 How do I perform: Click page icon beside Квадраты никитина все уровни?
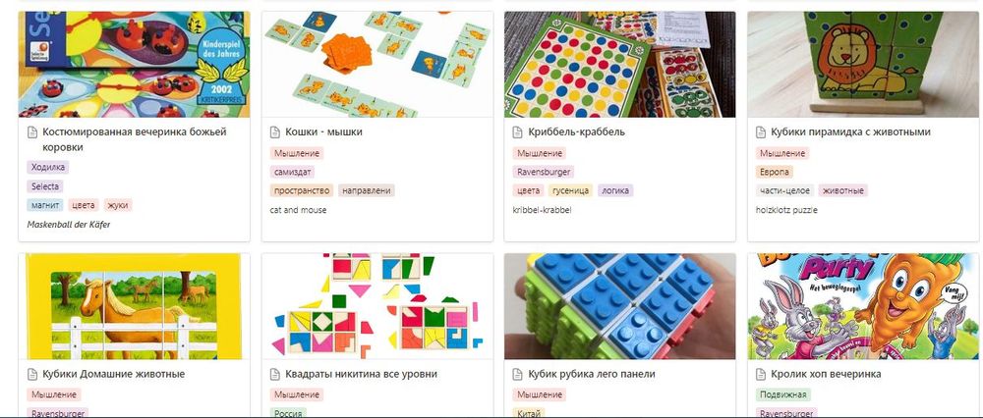[x=274, y=374]
